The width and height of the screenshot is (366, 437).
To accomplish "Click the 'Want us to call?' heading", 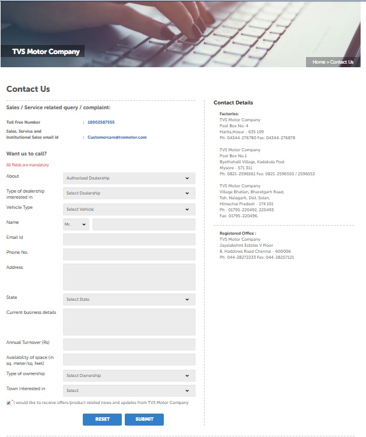I will pos(26,154).
